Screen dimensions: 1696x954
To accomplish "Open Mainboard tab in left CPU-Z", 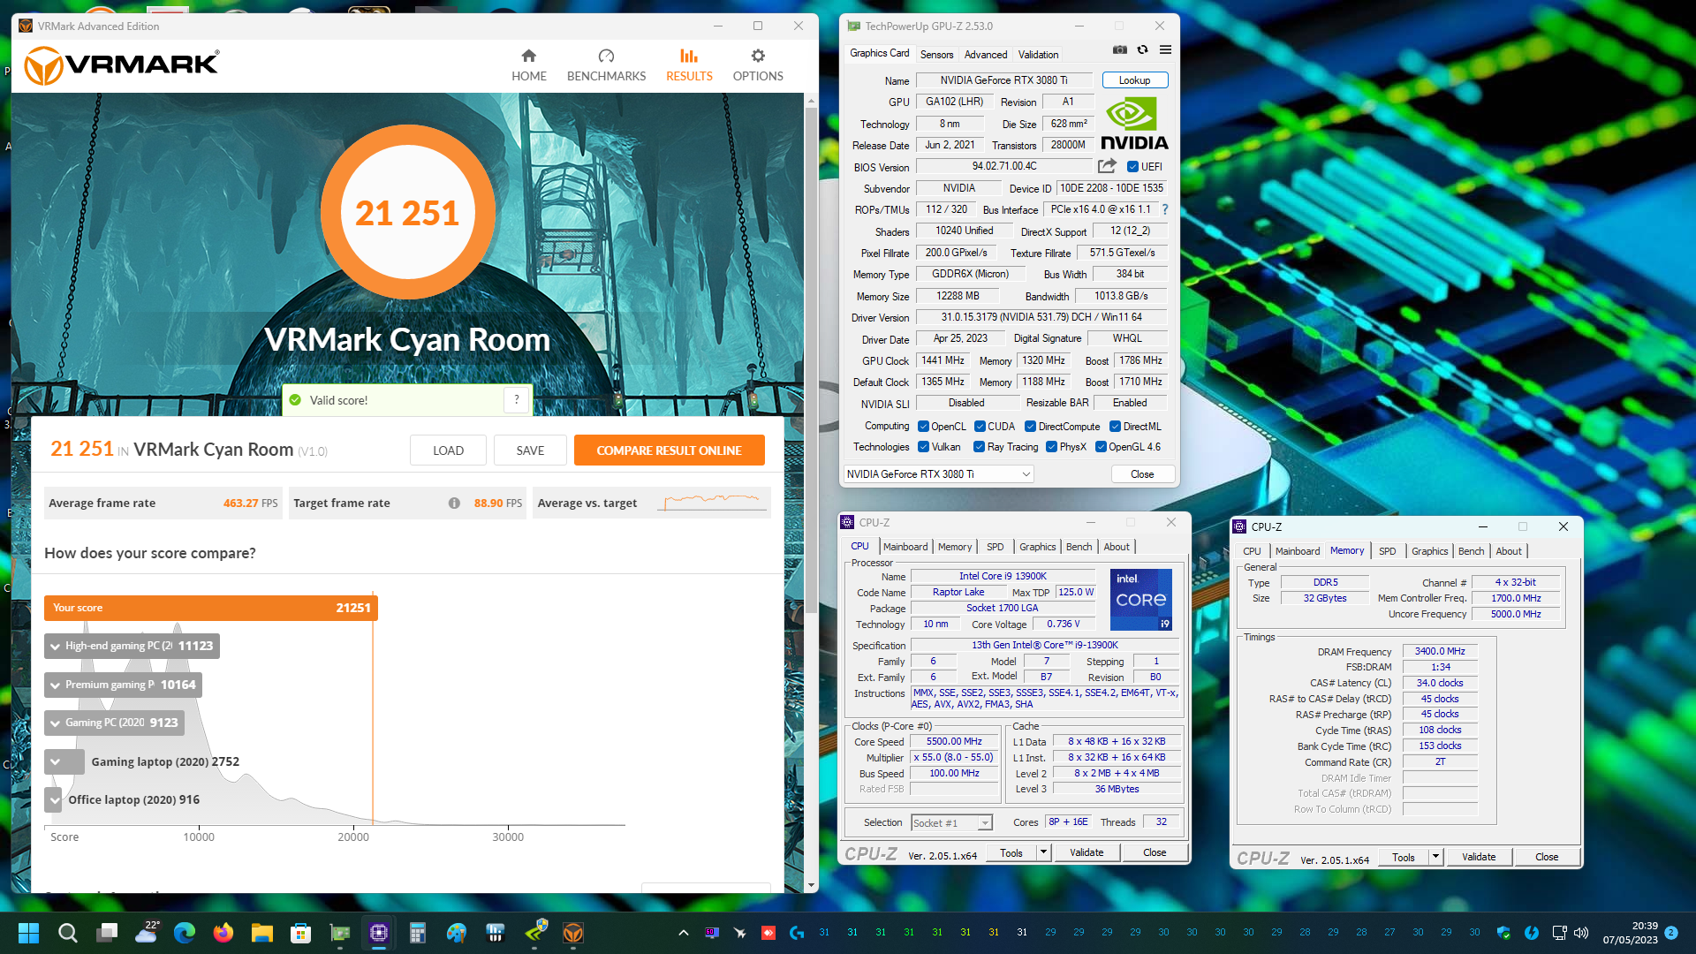I will tap(905, 547).
